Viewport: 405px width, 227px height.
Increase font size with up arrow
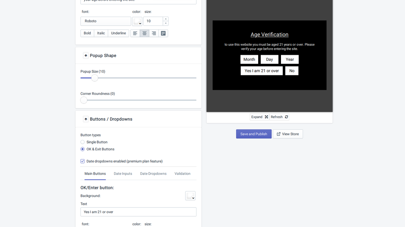click(x=166, y=19)
